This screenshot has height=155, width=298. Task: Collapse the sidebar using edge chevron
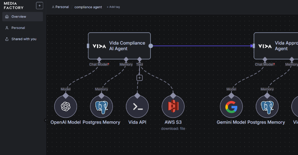[45, 120]
